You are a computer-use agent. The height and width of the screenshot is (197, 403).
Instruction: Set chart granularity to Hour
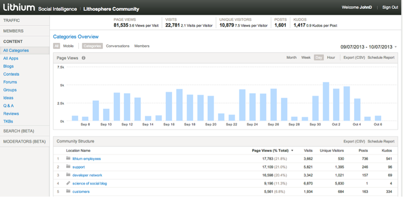point(331,58)
